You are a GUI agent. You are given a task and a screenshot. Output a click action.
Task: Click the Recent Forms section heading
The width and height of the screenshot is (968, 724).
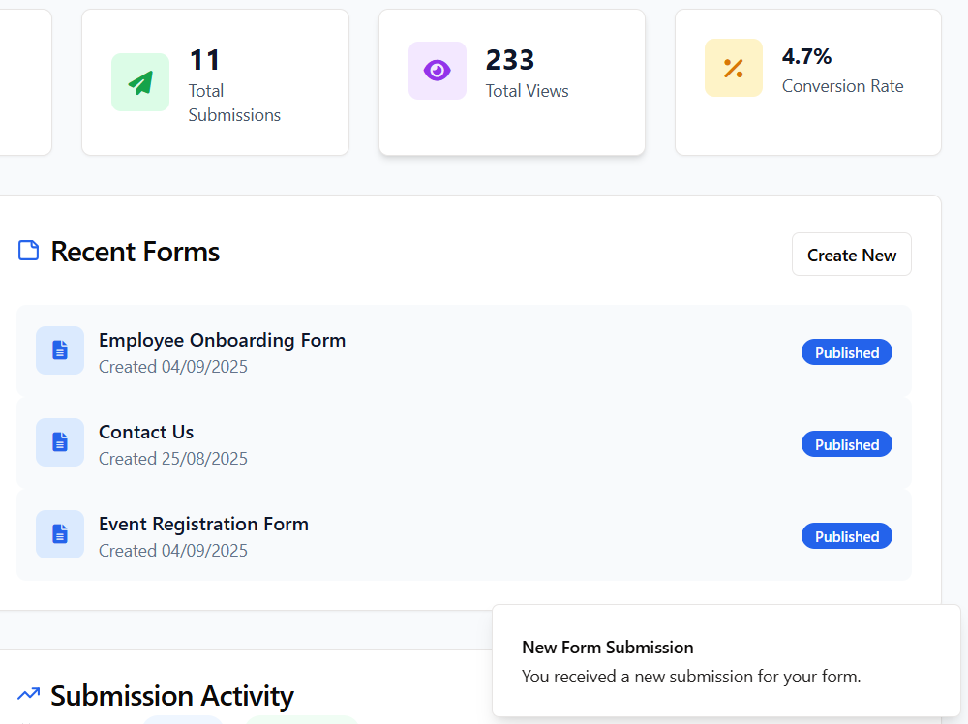click(135, 252)
